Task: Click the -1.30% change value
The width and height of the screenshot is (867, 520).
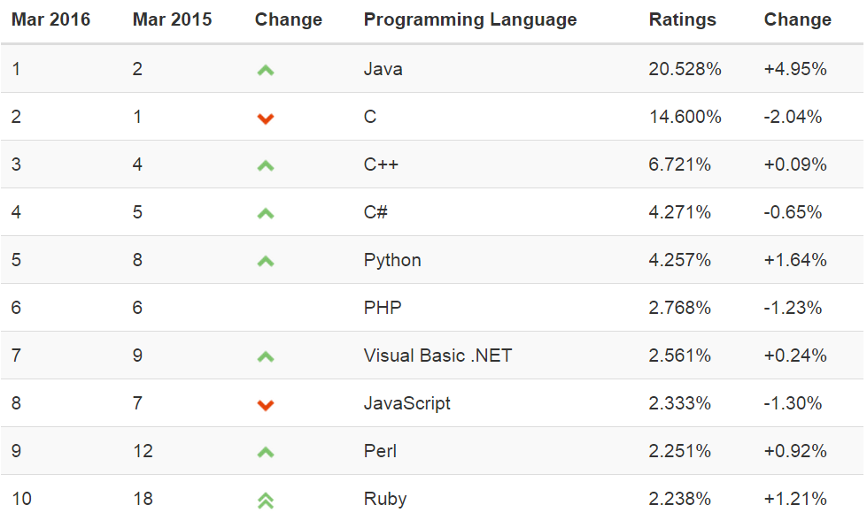Action: [793, 403]
